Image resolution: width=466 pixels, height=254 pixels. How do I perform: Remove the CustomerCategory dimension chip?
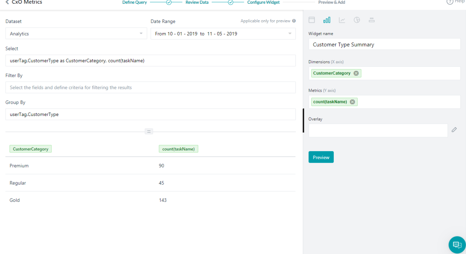pyautogui.click(x=356, y=73)
